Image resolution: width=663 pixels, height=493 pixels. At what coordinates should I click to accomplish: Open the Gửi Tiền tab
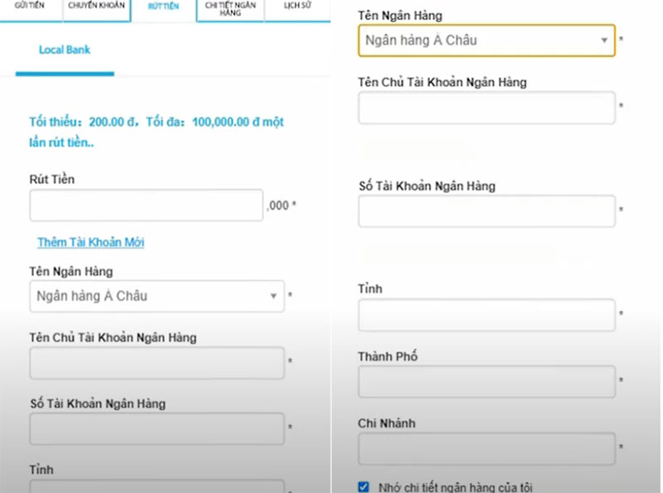pyautogui.click(x=29, y=7)
